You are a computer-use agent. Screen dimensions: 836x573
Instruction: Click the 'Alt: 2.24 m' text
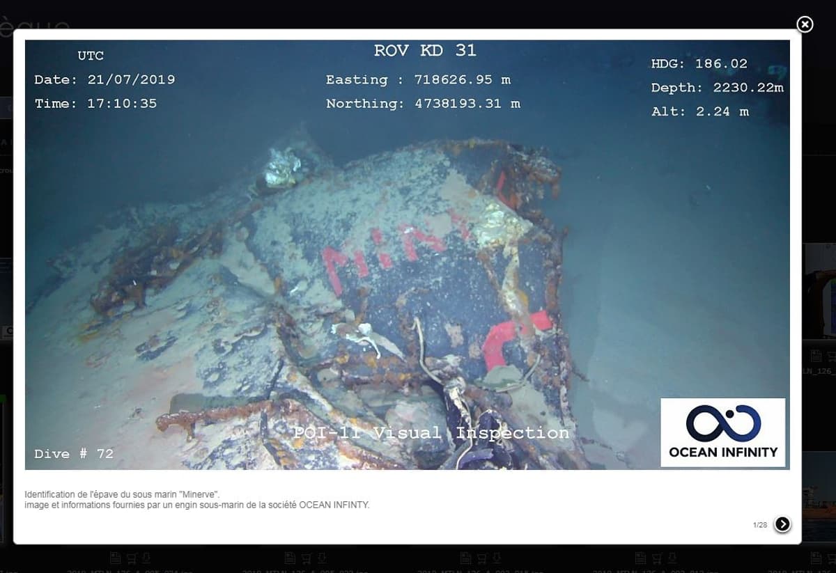tap(700, 111)
